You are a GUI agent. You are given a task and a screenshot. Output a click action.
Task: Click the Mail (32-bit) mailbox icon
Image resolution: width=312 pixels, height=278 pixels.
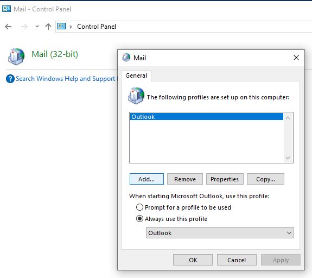16,56
